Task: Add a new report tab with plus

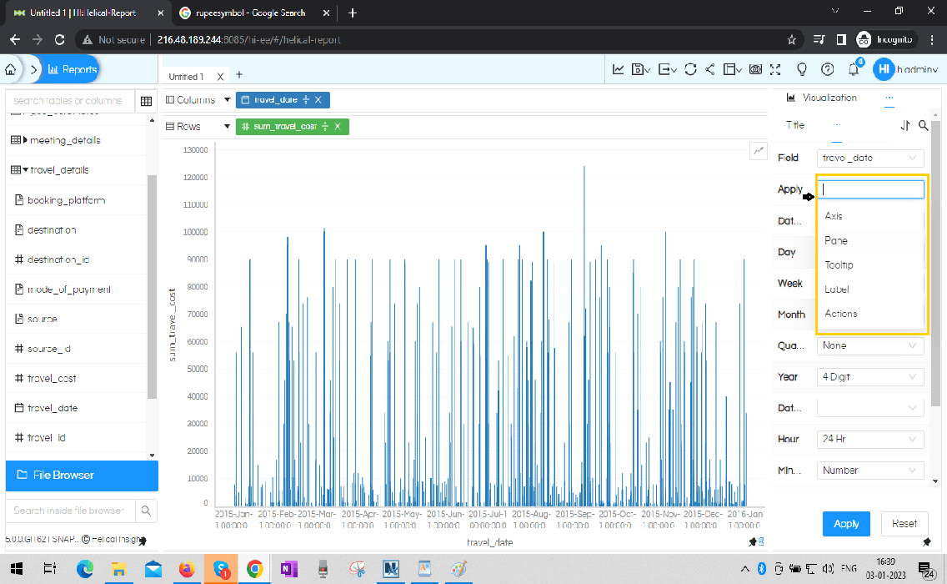Action: point(239,75)
